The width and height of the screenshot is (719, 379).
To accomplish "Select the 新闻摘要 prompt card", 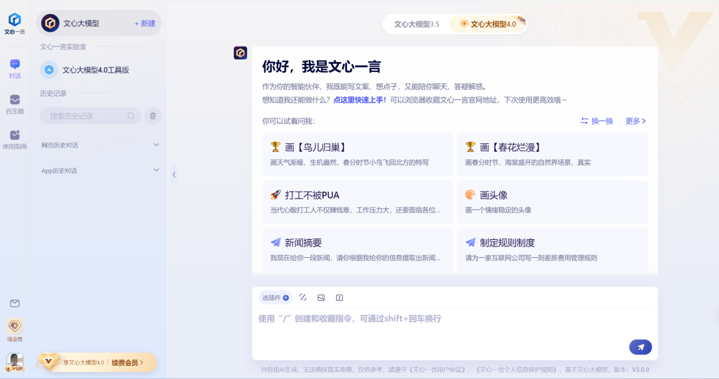I will point(358,250).
